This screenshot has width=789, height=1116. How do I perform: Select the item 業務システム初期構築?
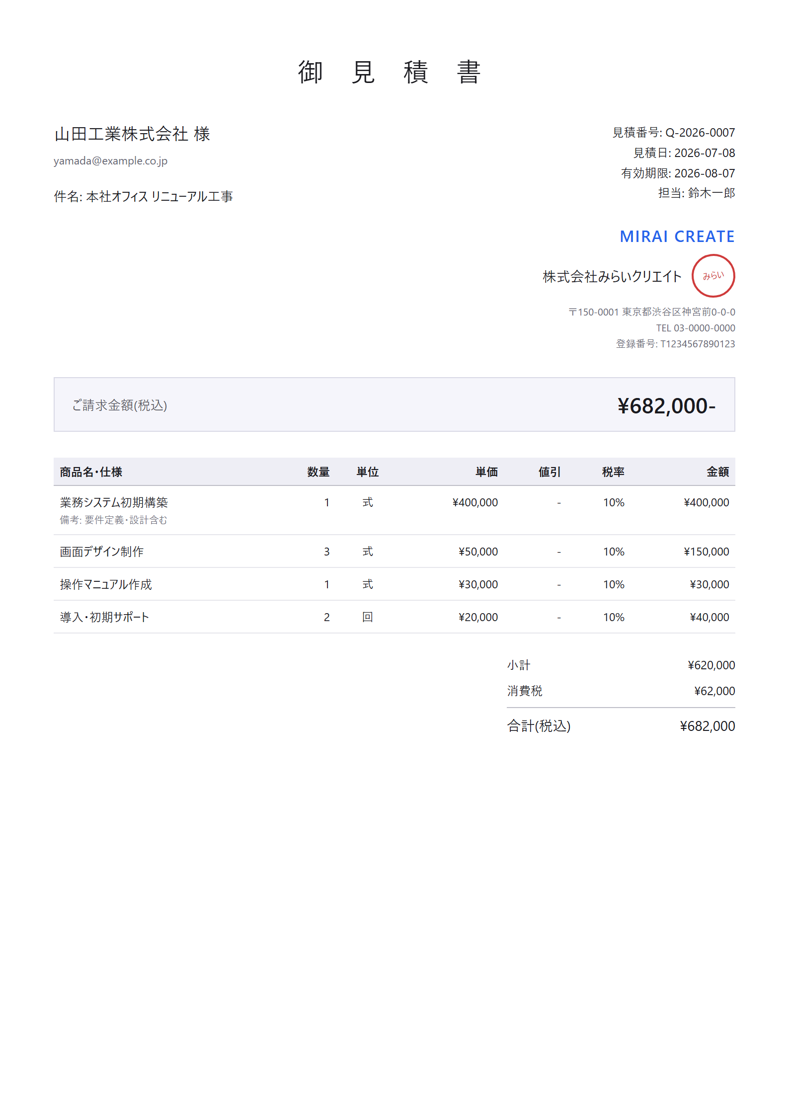114,502
